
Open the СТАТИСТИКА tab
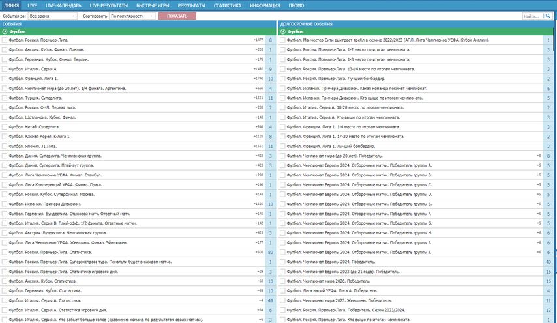(228, 5)
